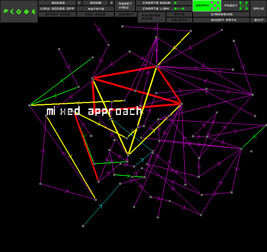Reset the view
The height and width of the screenshot is (252, 267).
125,6
